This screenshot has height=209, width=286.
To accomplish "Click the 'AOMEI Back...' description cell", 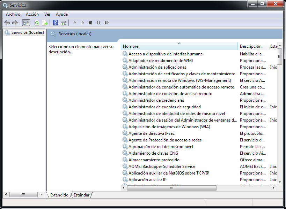I will pos(252,167).
